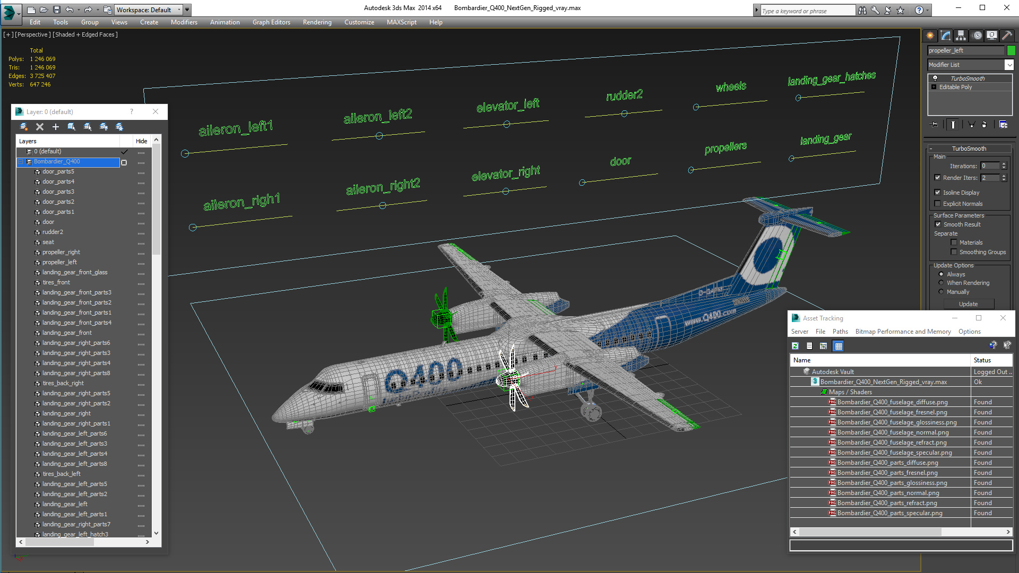Image resolution: width=1019 pixels, height=573 pixels.
Task: Click Make Unique icon under modifier stack
Action: click(971, 125)
